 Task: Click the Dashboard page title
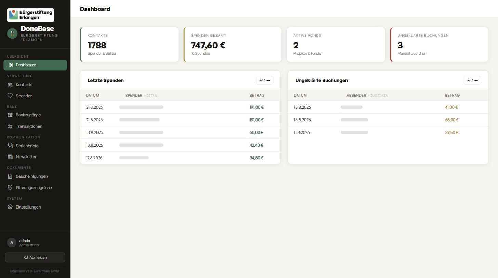click(x=95, y=9)
